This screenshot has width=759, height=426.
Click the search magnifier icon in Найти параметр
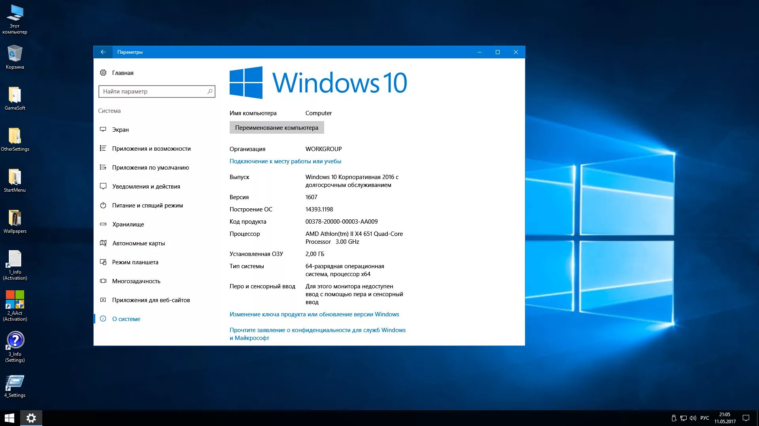[x=210, y=92]
